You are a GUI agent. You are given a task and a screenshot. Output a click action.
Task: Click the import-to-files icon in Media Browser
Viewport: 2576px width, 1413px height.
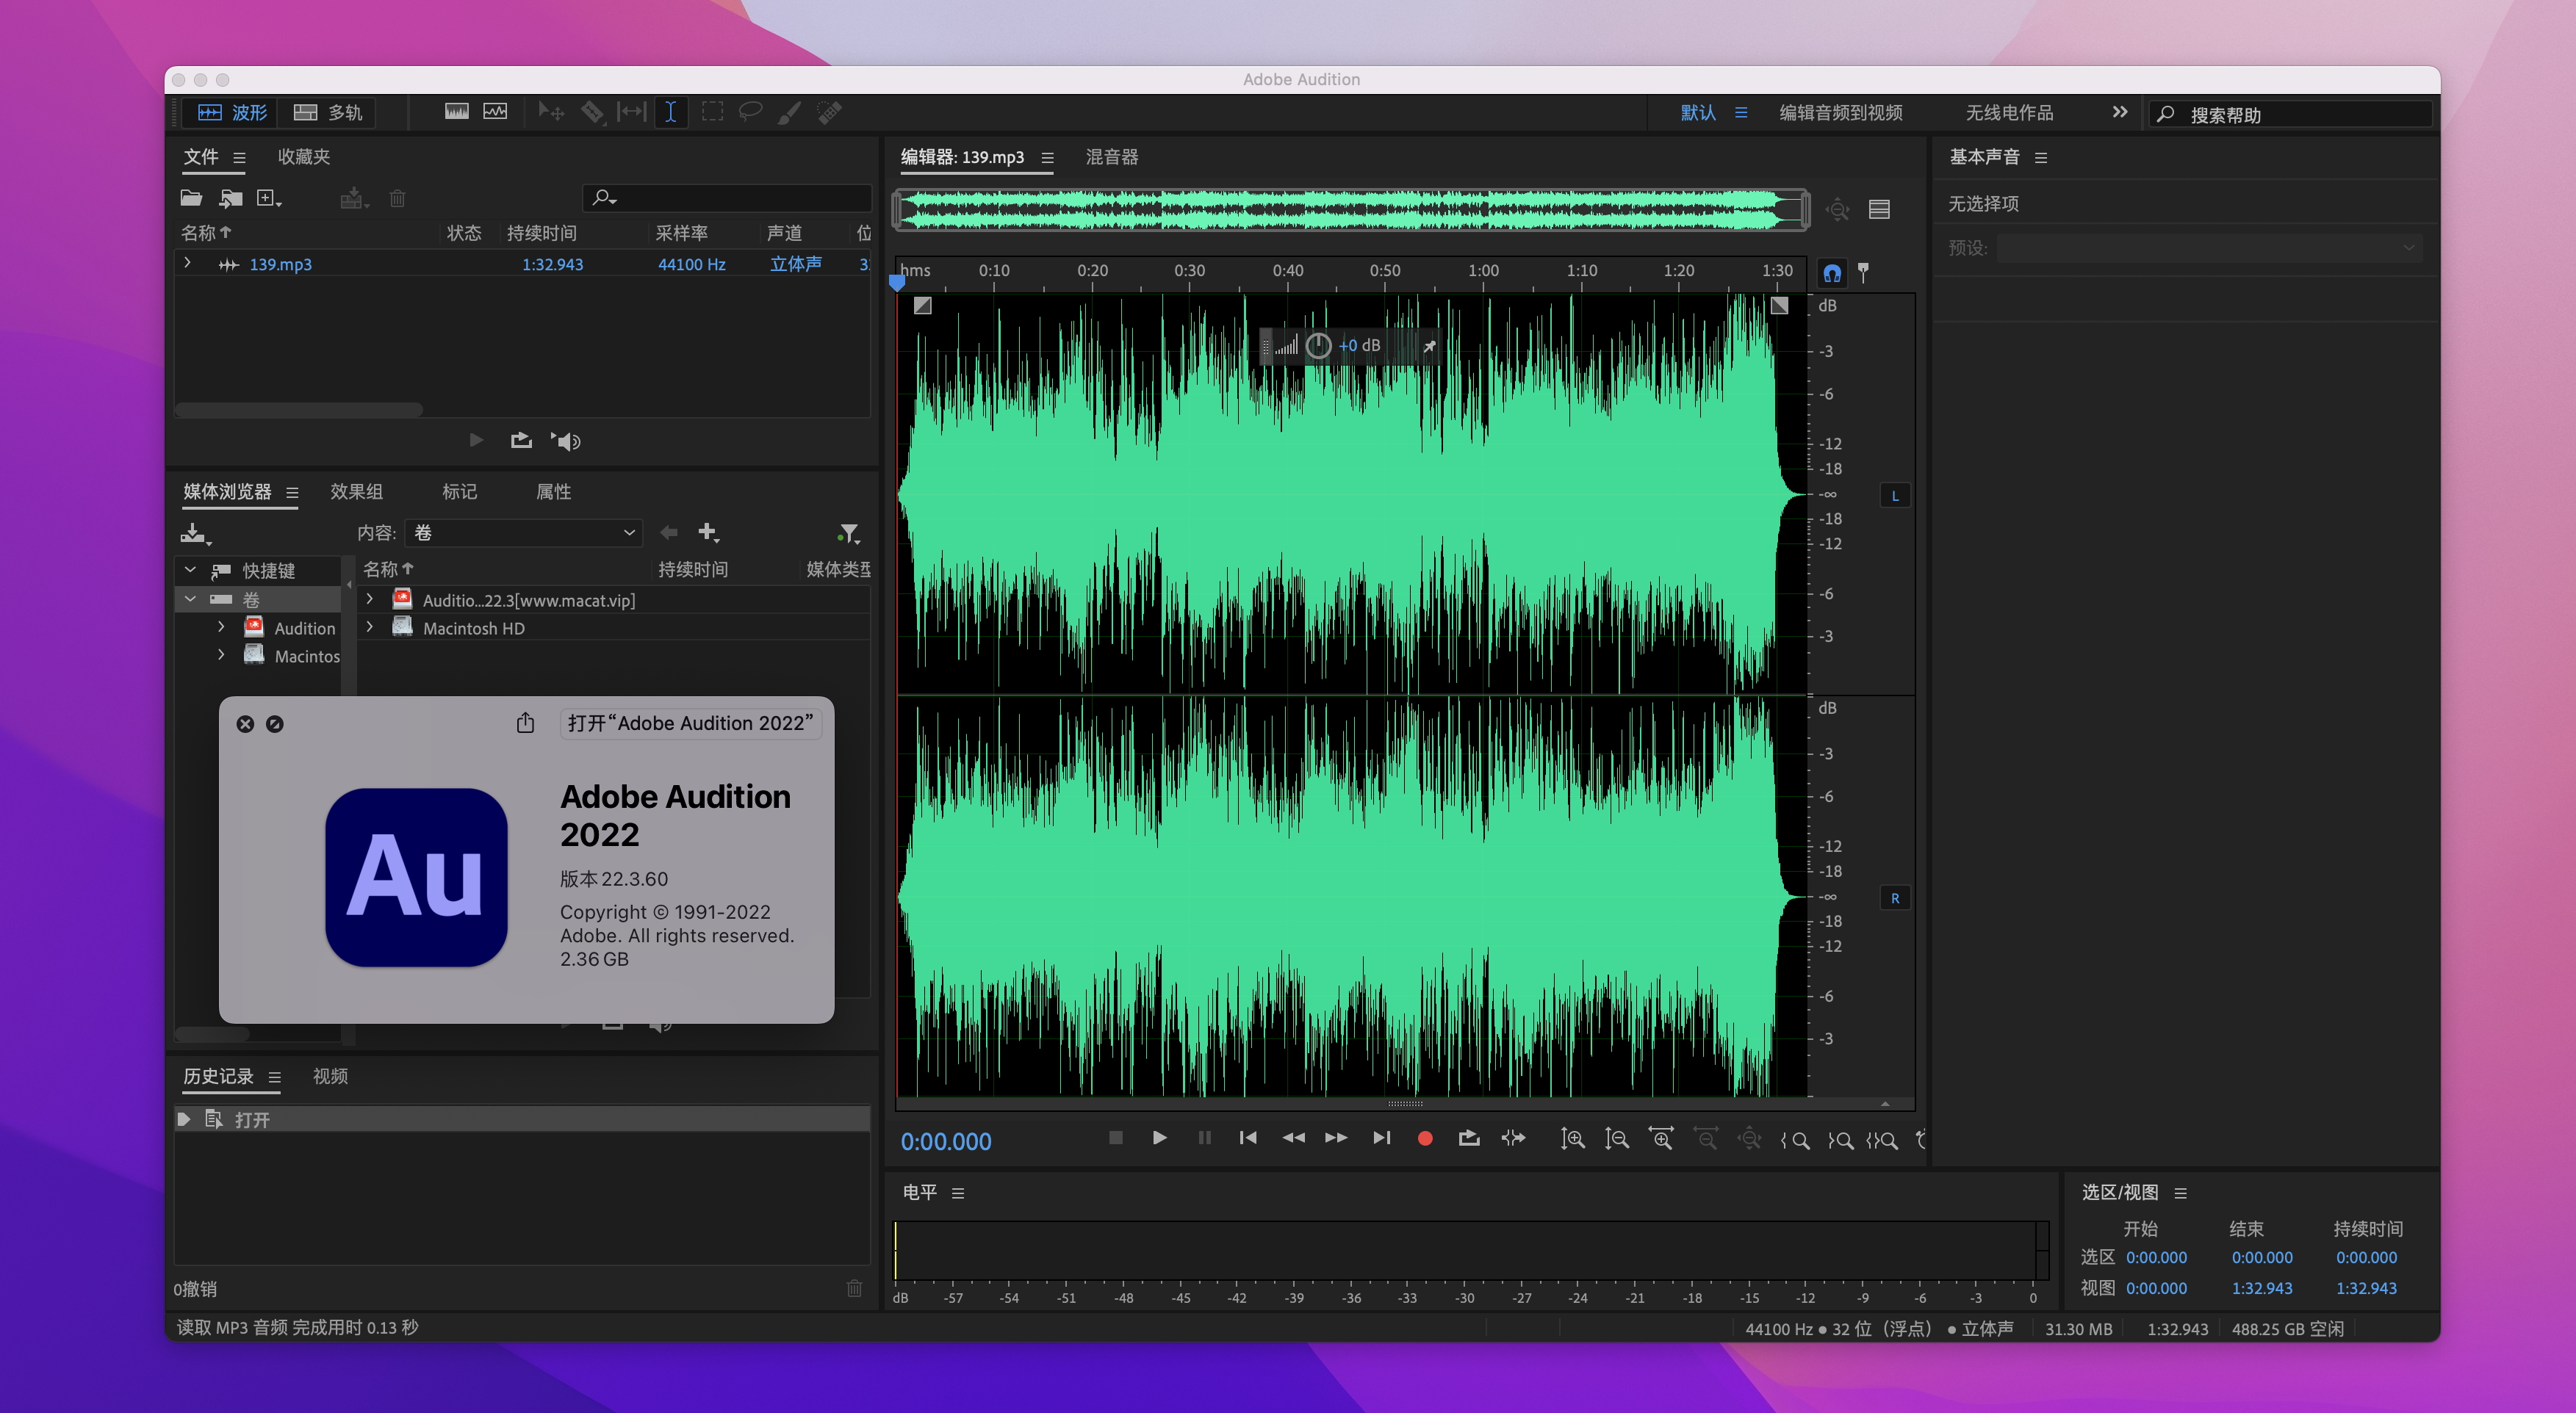tap(195, 534)
